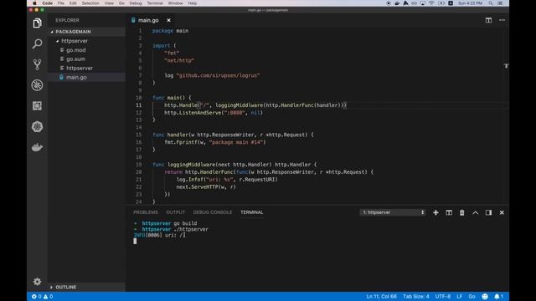536x301 pixels.
Task: Open the Extensions view
Action: (x=37, y=106)
